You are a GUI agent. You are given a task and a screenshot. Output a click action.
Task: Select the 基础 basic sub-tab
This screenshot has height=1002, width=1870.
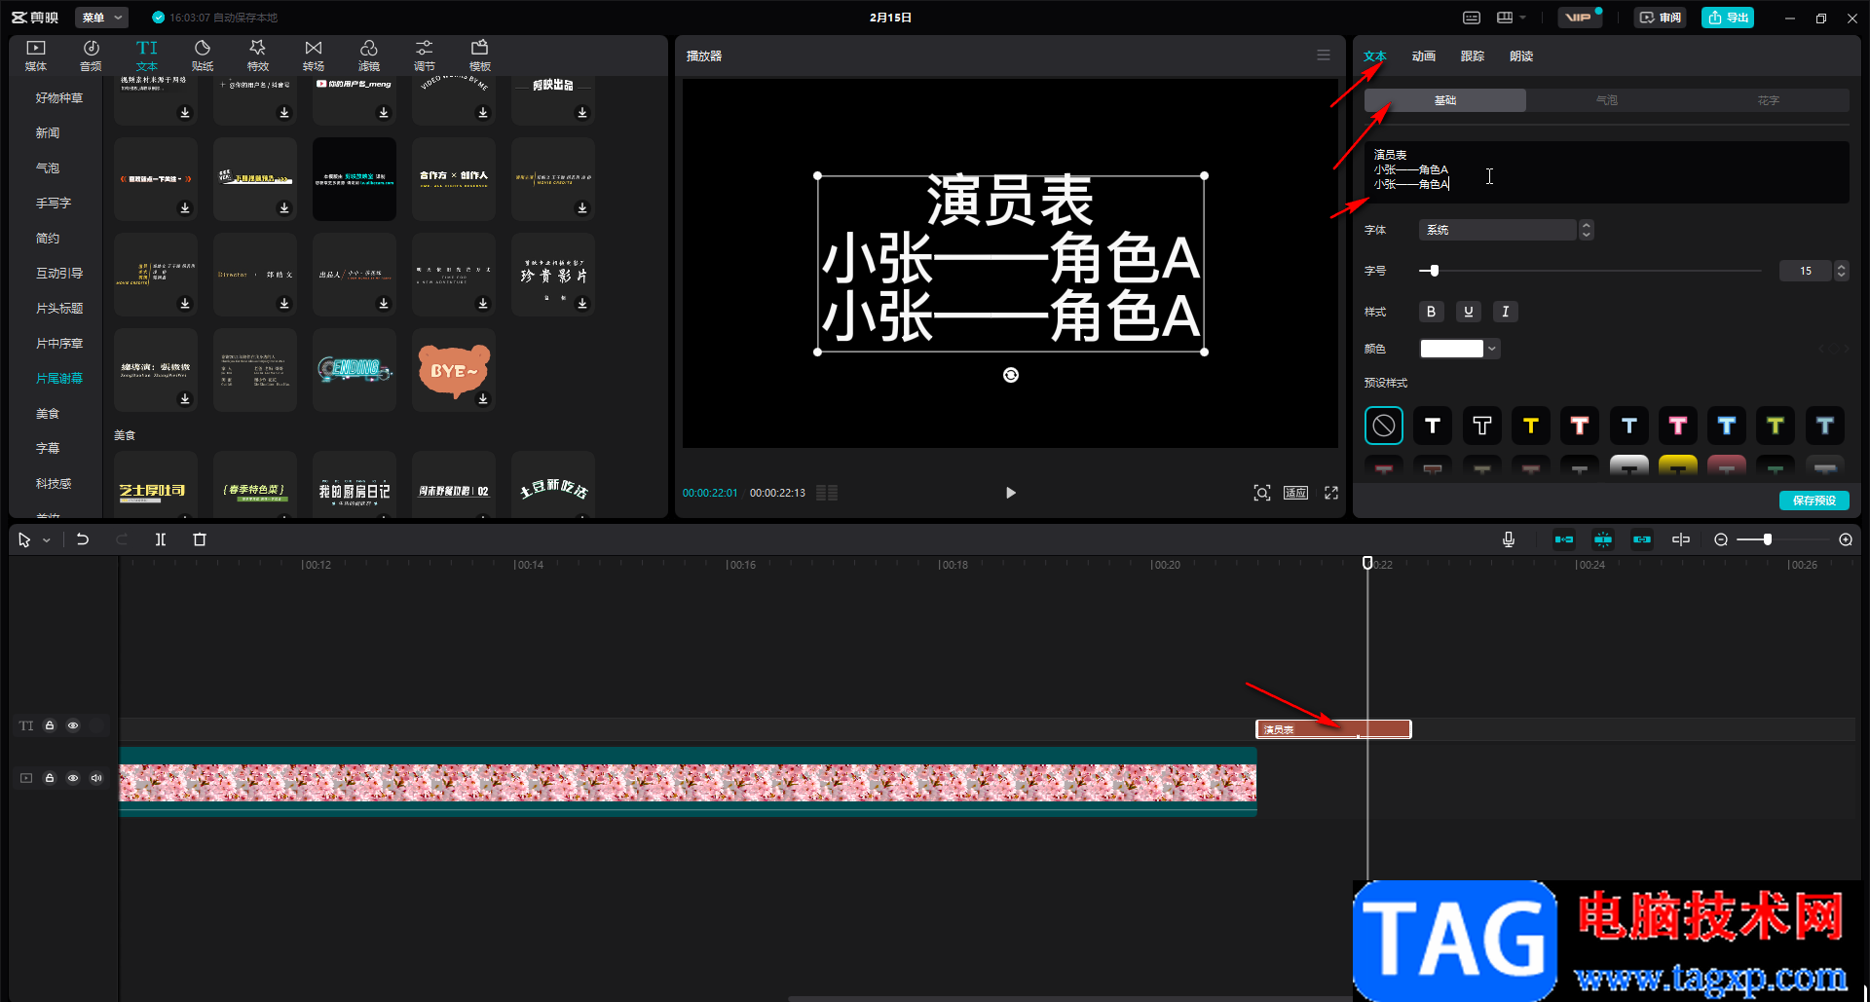[x=1445, y=100]
